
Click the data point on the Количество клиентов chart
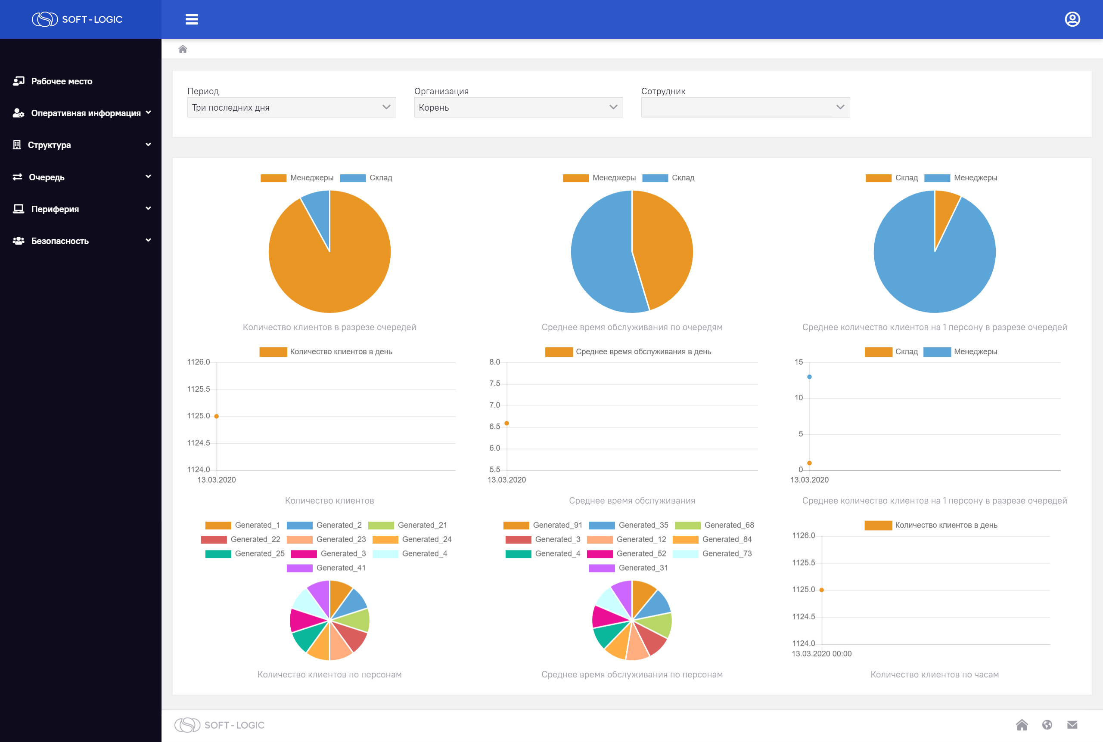coord(216,417)
